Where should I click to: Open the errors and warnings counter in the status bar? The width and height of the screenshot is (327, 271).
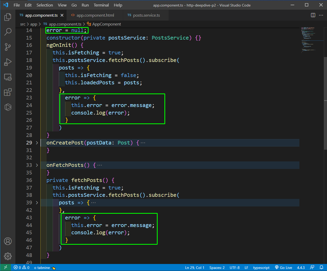pyautogui.click(x=22, y=268)
